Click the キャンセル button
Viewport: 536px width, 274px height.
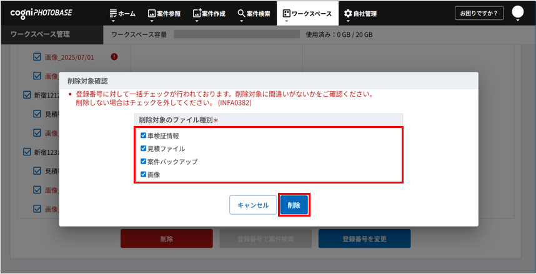tap(253, 205)
